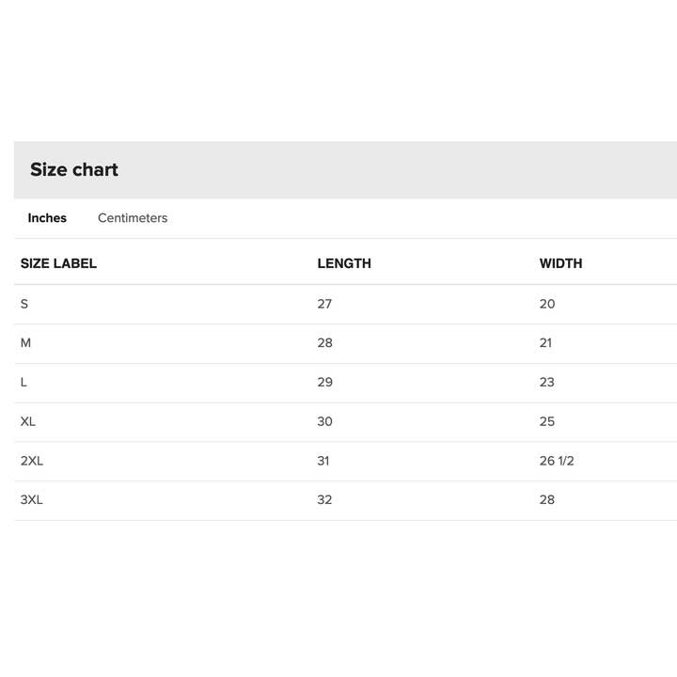Click the width value 26 1/2

[557, 461]
